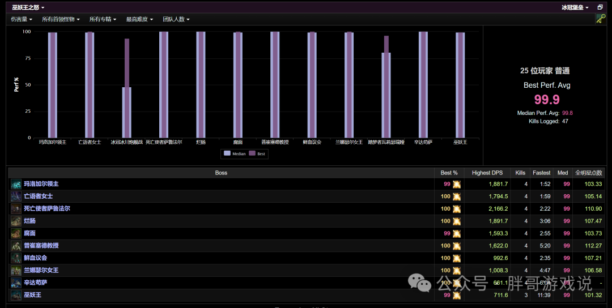The width and height of the screenshot is (612, 308).
Task: Open the 伤害量 metric dropdown
Action: (22, 19)
